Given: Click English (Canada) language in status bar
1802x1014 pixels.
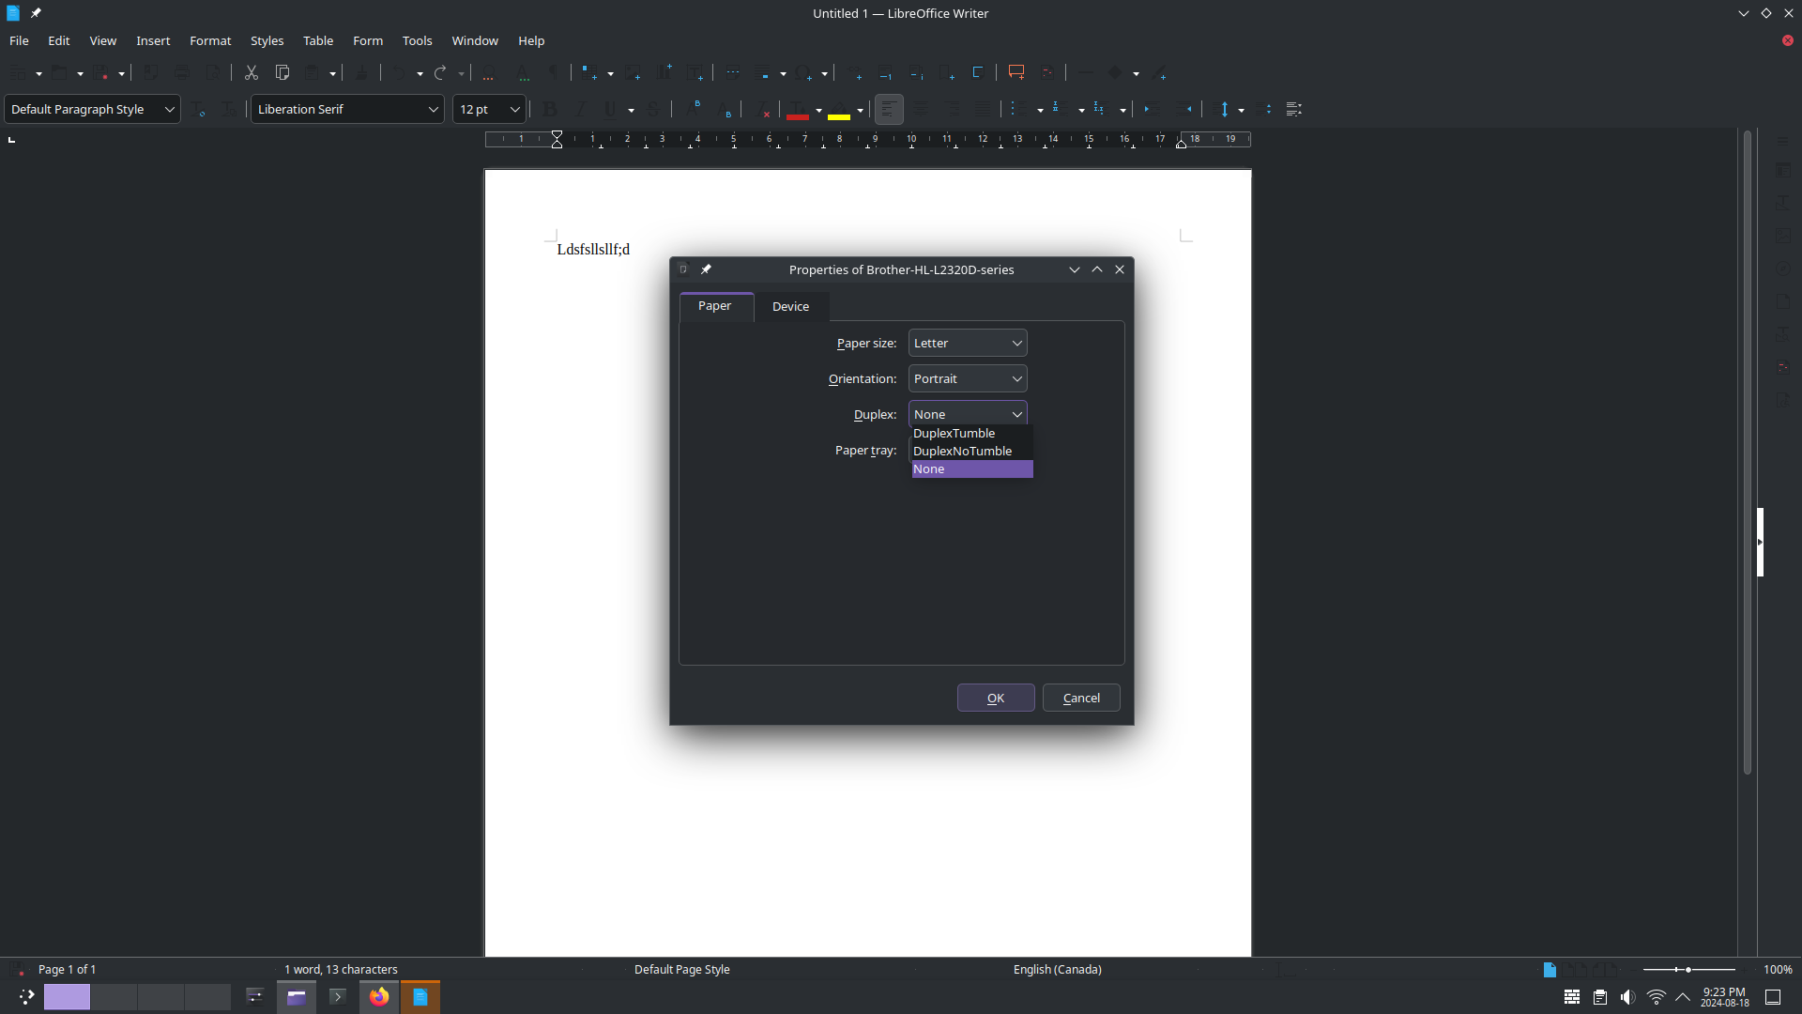Looking at the screenshot, I should click(1057, 970).
